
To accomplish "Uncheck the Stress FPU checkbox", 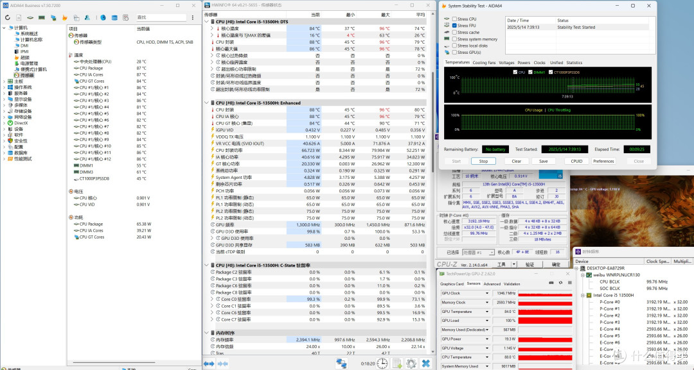I will click(x=454, y=26).
